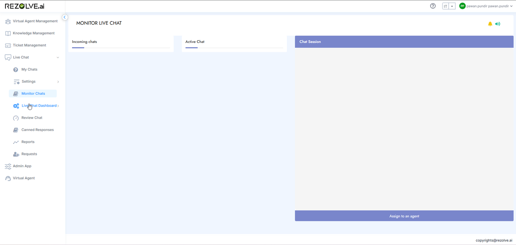Click the Knowledge Management book icon

[8, 33]
